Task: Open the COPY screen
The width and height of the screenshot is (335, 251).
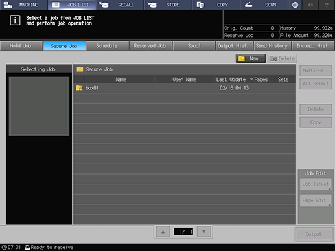Action: pos(216,5)
